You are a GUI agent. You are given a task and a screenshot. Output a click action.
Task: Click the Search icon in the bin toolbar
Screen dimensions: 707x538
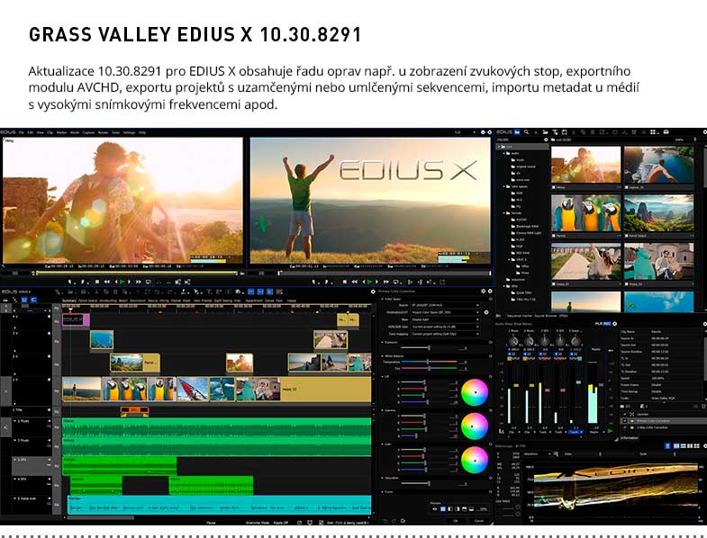[x=526, y=132]
